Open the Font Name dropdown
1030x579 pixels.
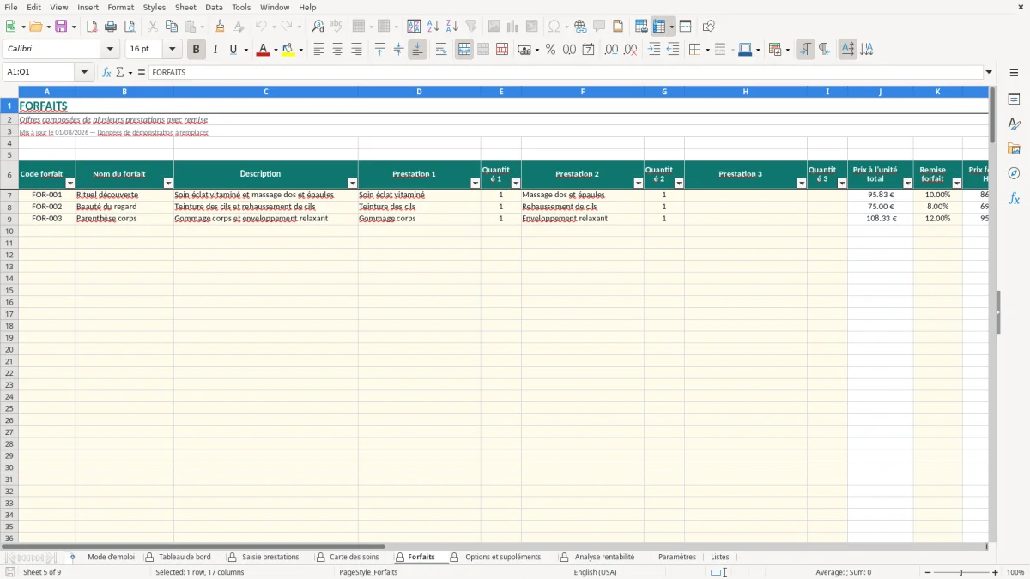click(110, 50)
